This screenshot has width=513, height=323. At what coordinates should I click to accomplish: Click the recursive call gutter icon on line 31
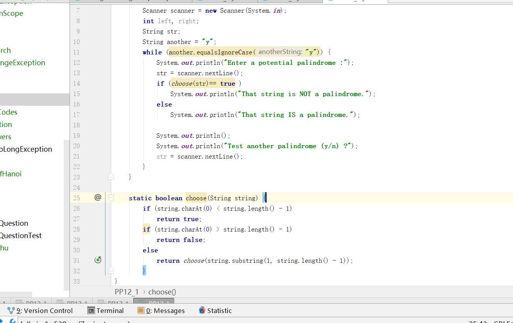(98, 260)
